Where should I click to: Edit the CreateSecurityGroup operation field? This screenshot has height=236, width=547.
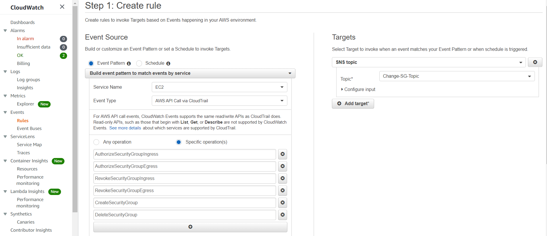pos(185,203)
